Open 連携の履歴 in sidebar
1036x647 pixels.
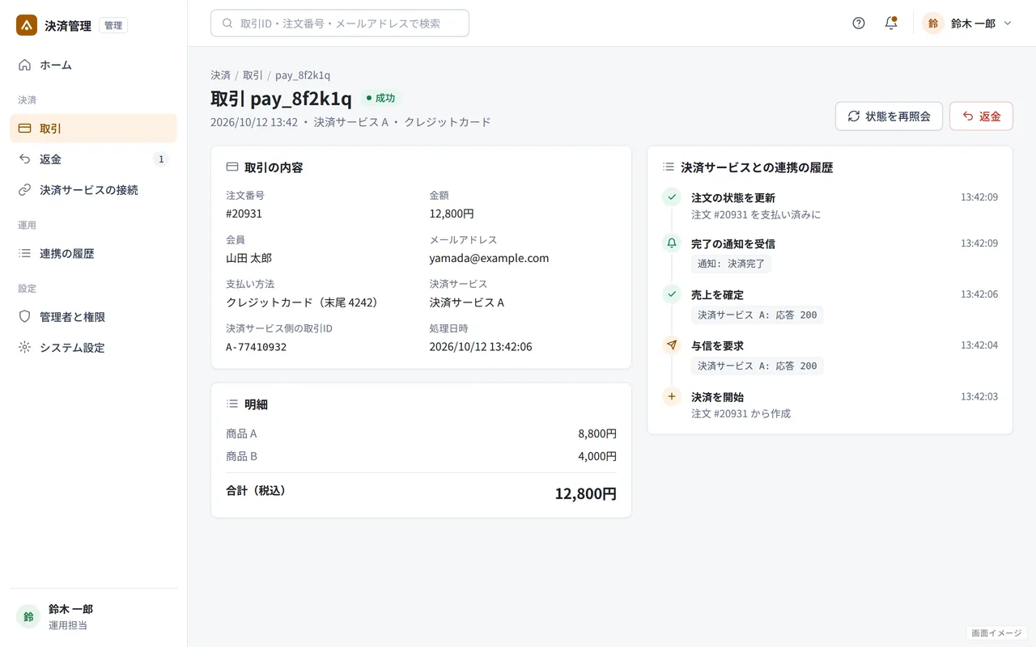[x=93, y=253]
